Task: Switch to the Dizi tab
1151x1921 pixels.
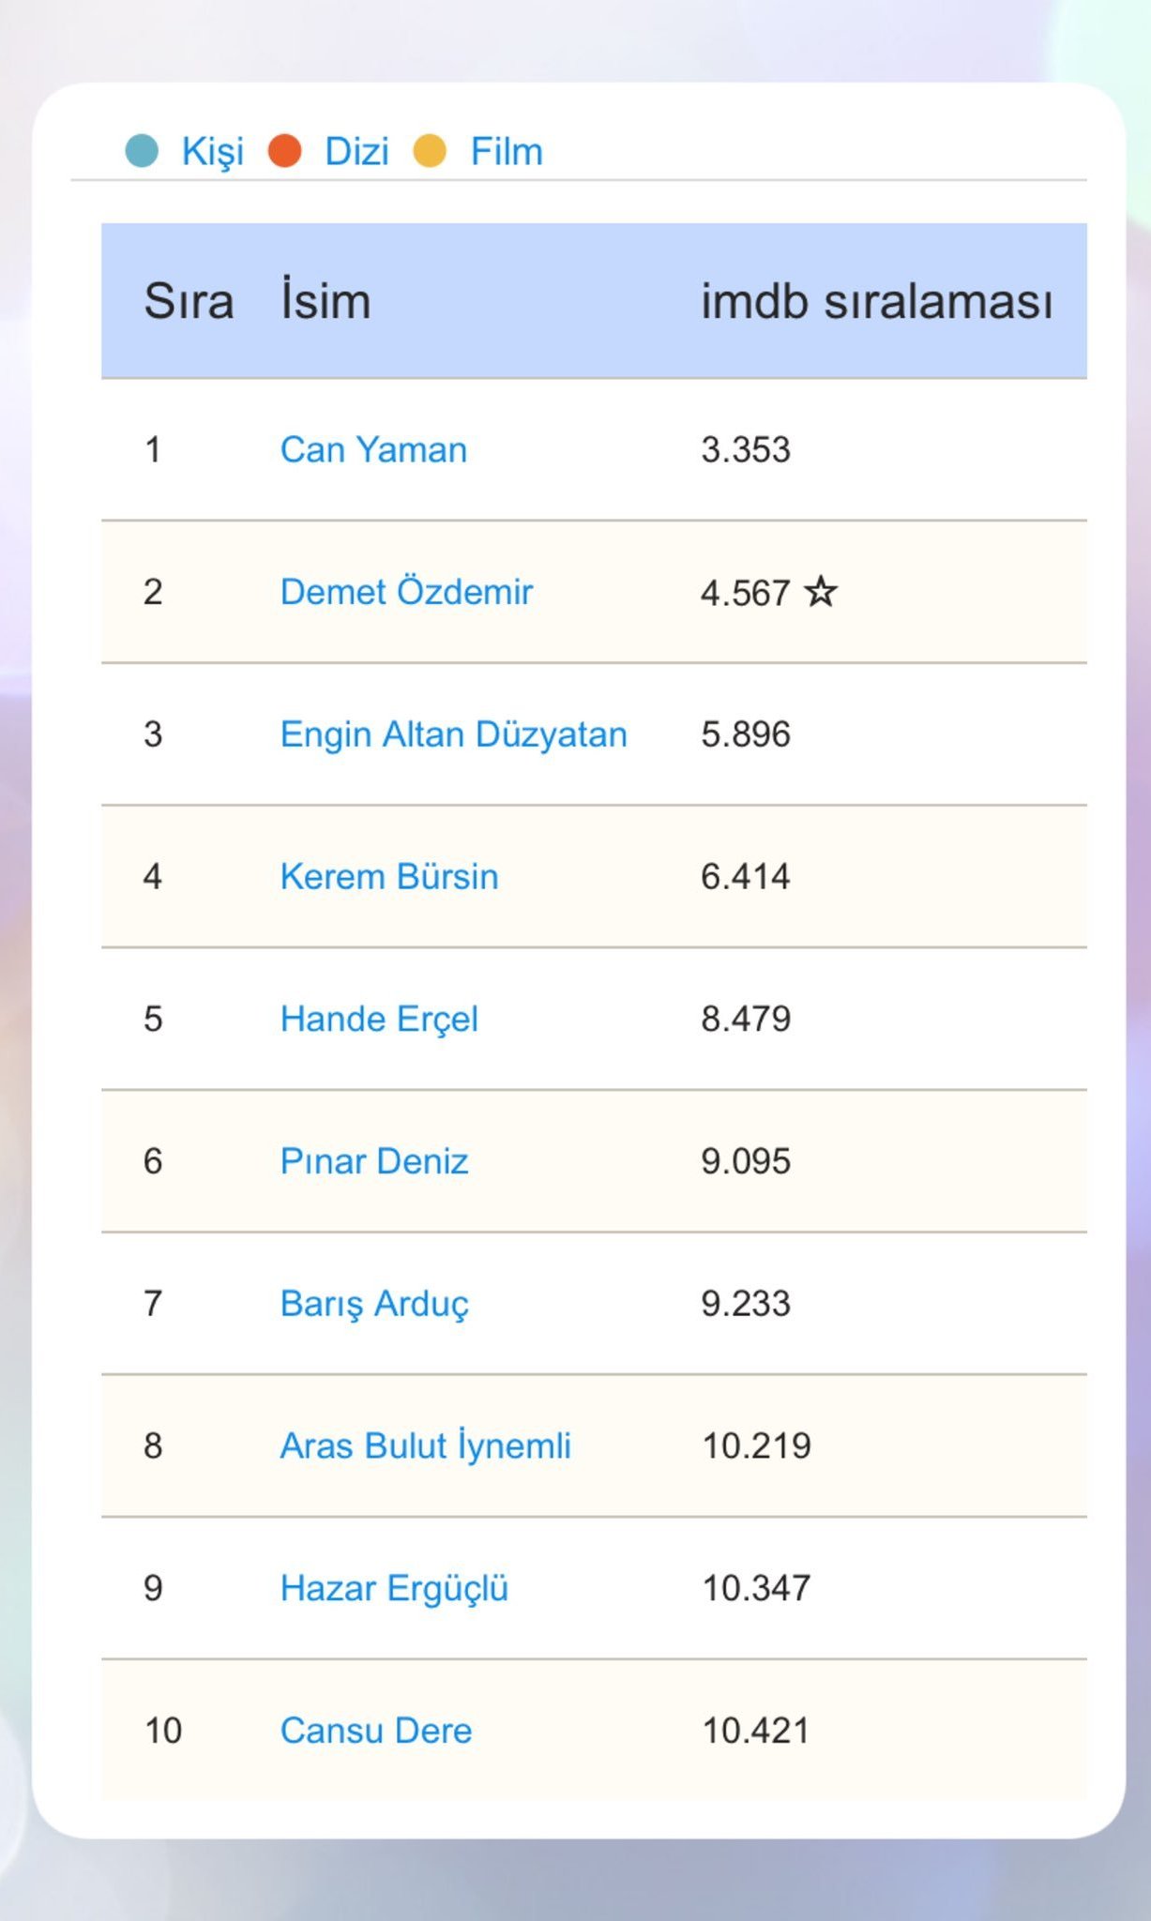Action: [x=356, y=152]
